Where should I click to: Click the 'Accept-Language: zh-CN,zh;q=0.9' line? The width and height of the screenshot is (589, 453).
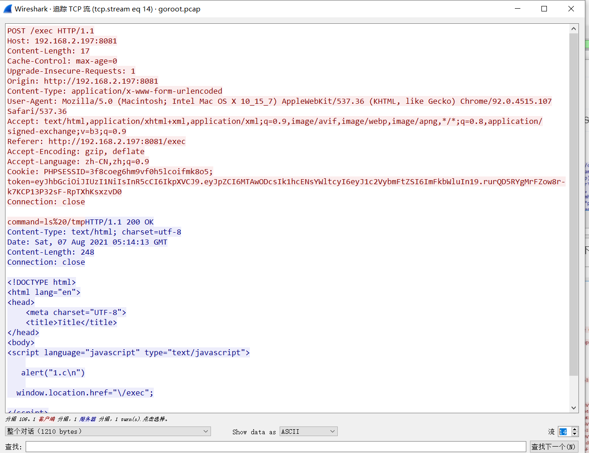(78, 162)
